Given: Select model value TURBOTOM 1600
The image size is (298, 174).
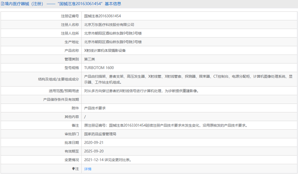Looking at the screenshot, I should point(99,68).
